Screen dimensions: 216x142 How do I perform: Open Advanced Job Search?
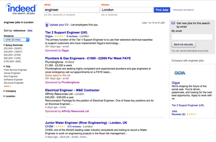coord(184,10)
